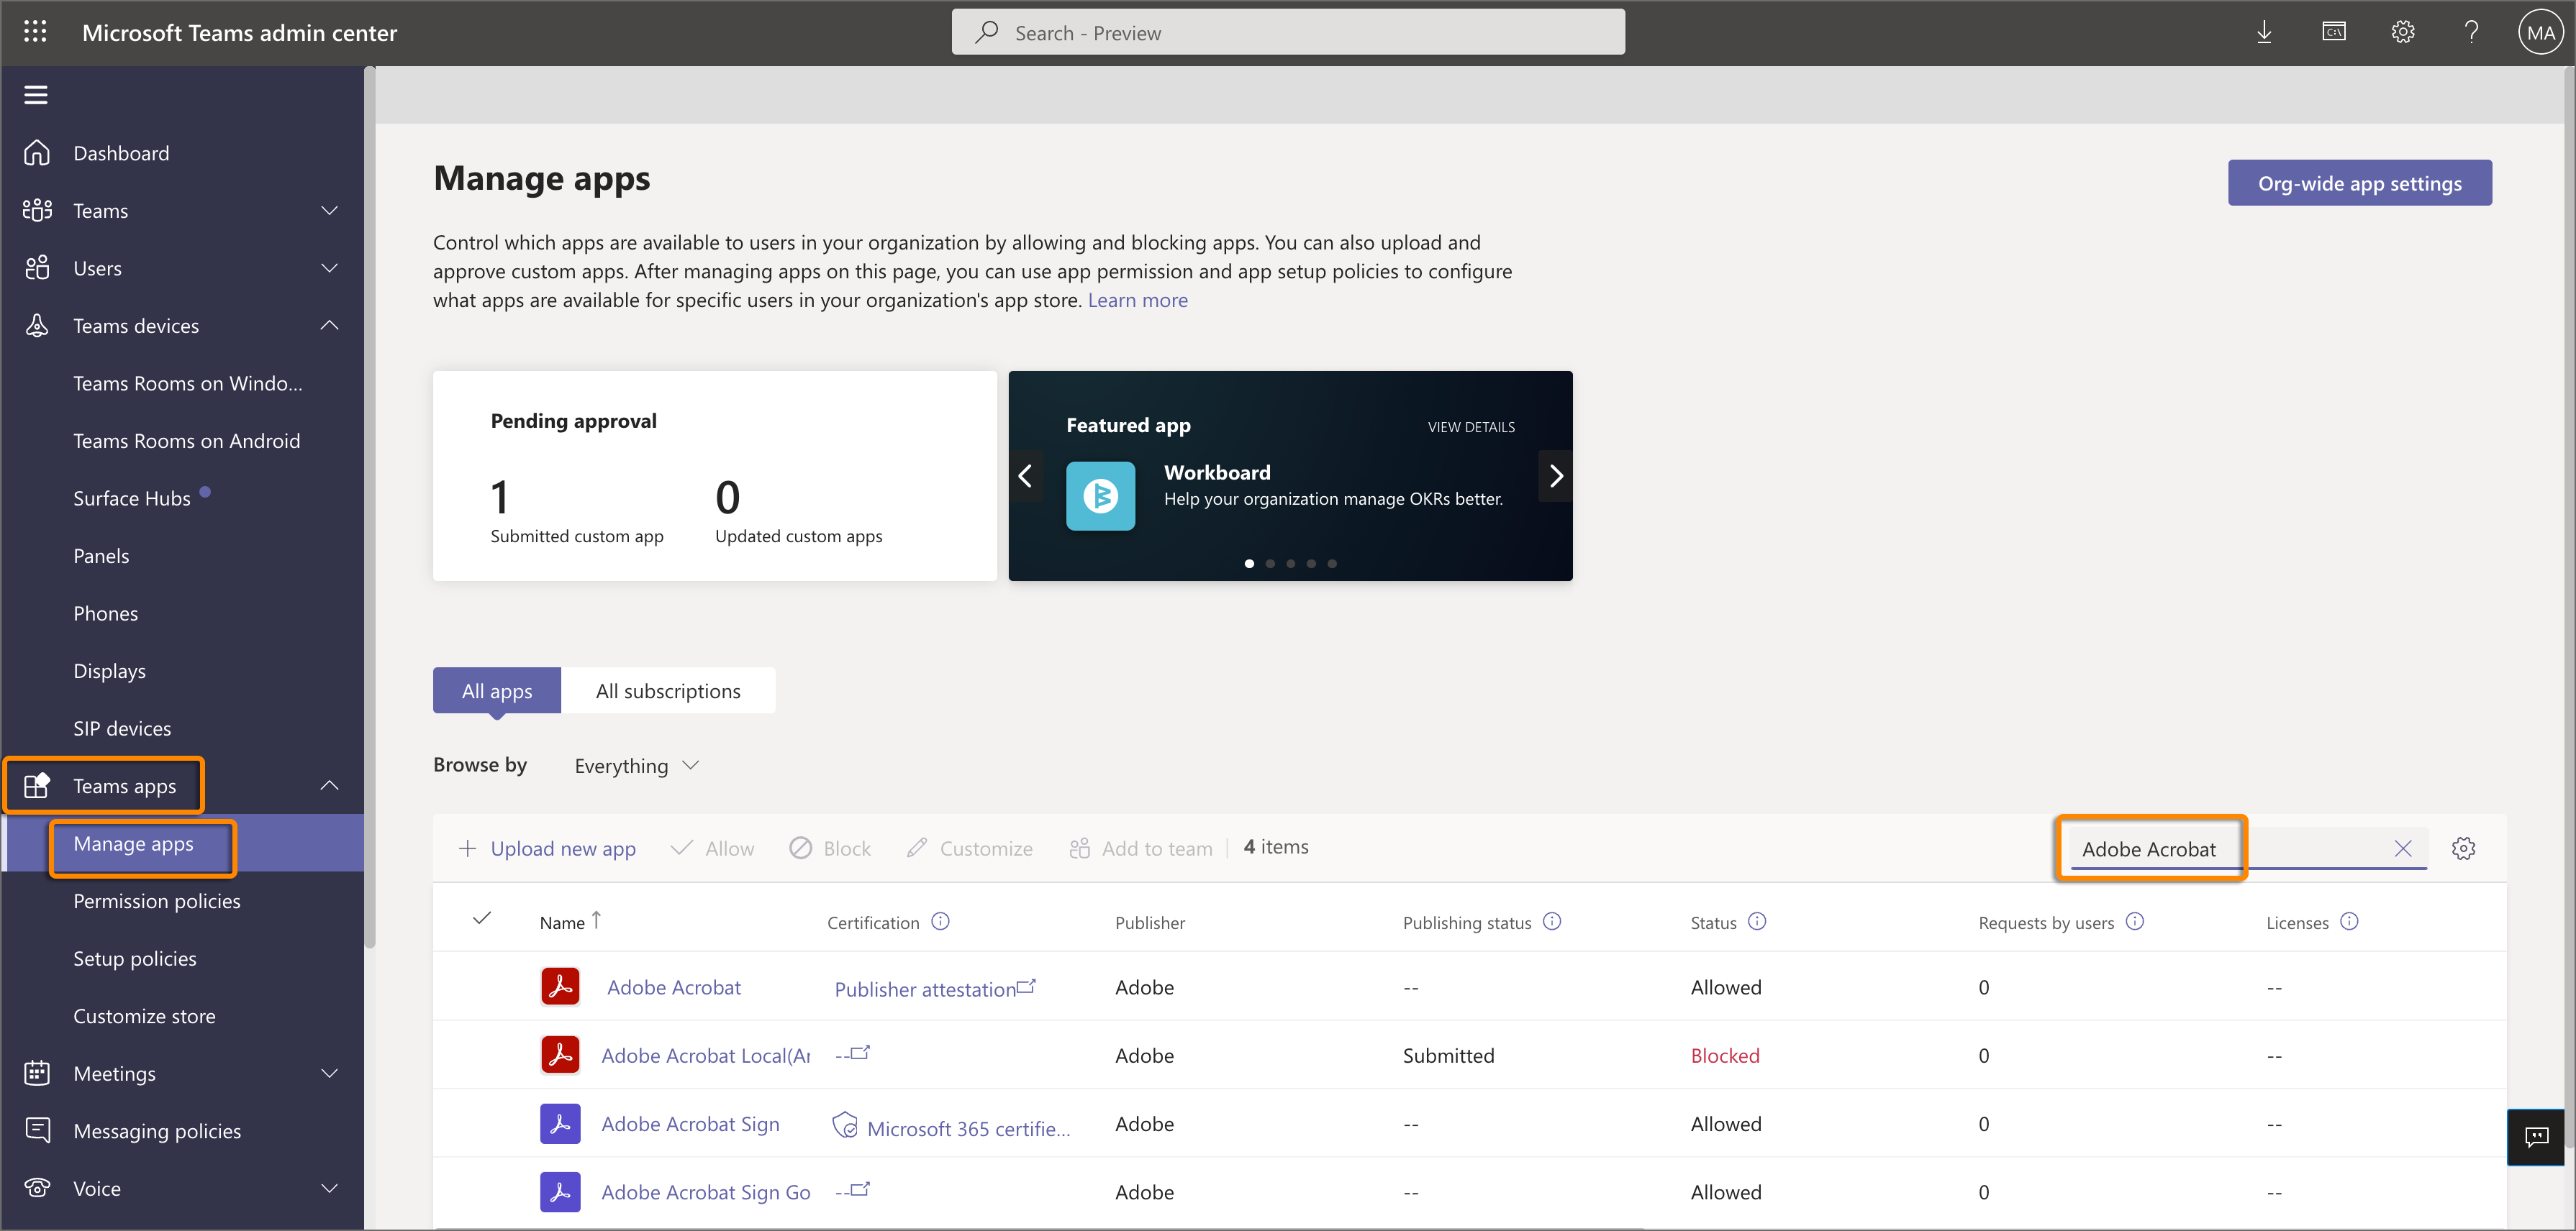Open the Learn more link
Screen dimensions: 2576x1231
click(x=1137, y=300)
